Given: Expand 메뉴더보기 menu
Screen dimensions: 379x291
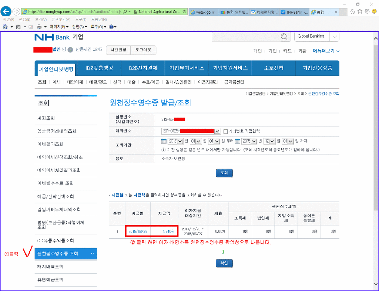Looking at the screenshot, I should (x=326, y=51).
